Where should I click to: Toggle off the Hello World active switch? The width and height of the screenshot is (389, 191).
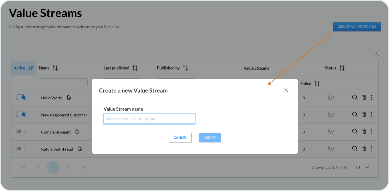[21, 97]
